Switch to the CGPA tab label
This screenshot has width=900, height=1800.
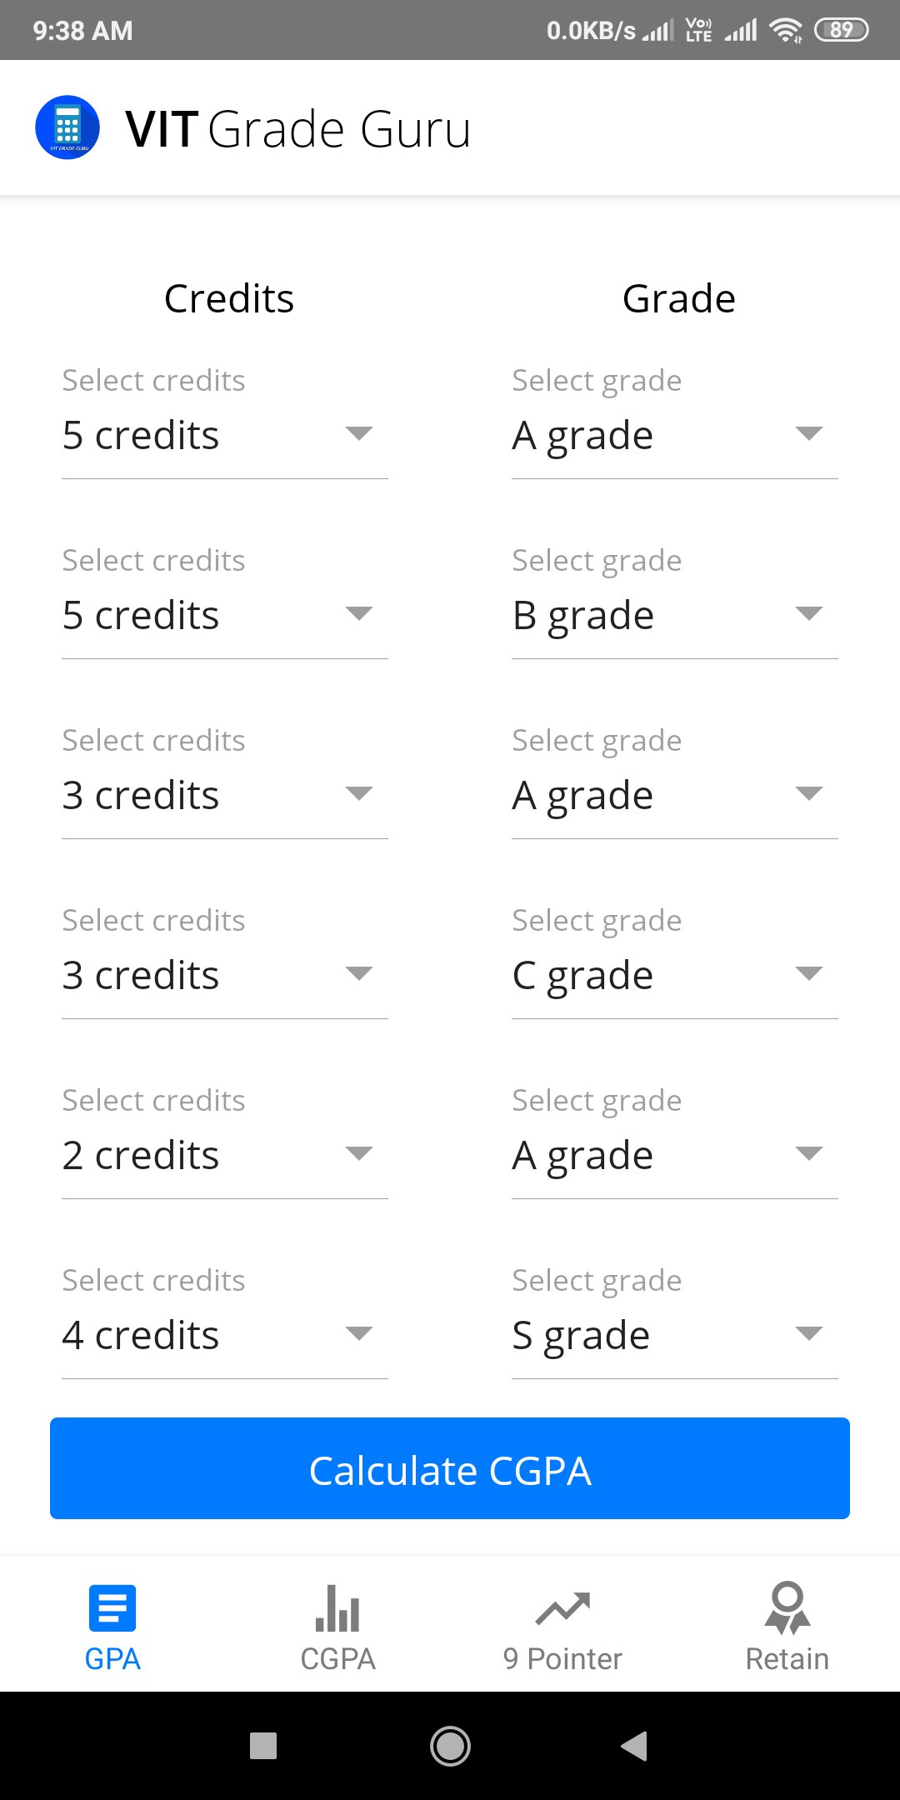coord(337,1659)
